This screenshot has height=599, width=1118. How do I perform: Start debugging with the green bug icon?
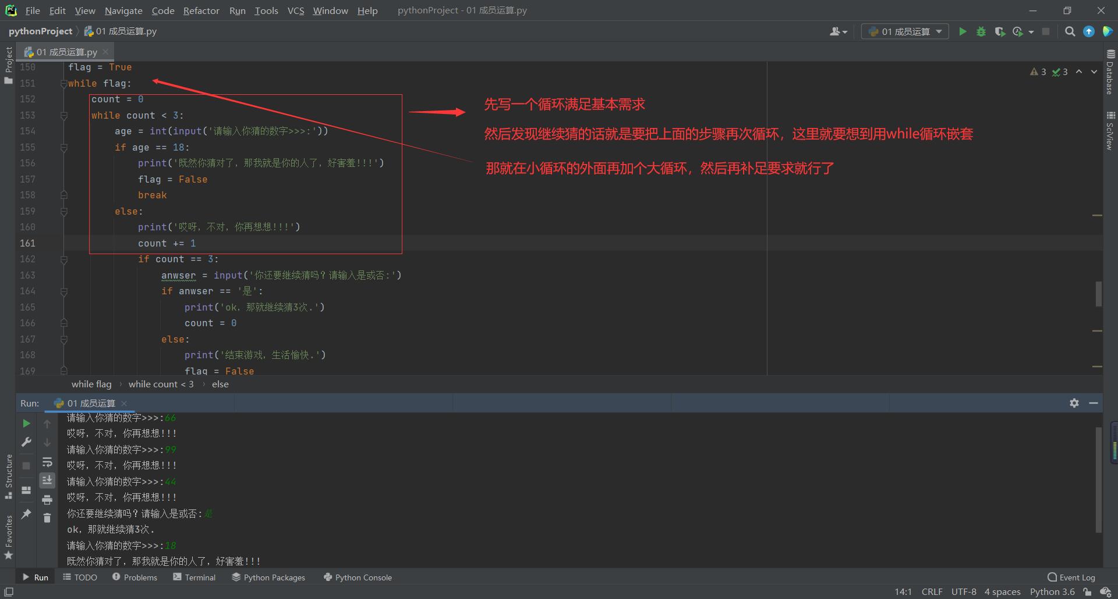pyautogui.click(x=981, y=31)
